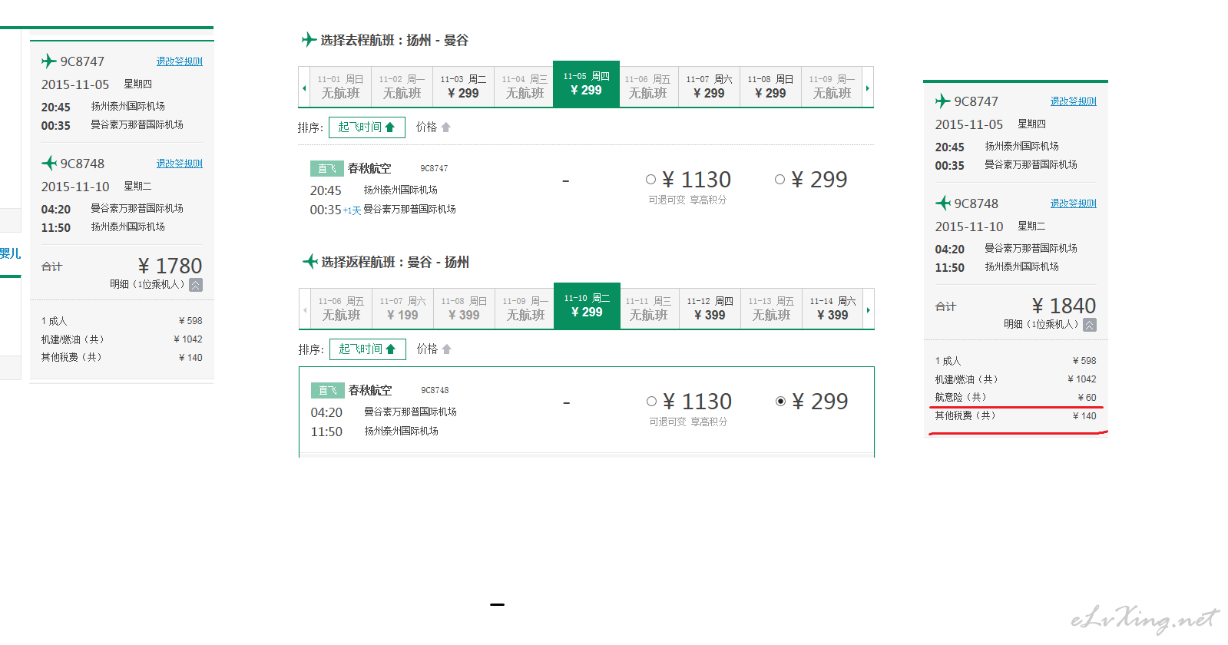Collapse price detail in ¥1840 summary panel
Viewport: 1228px width, 645px height.
click(1090, 325)
